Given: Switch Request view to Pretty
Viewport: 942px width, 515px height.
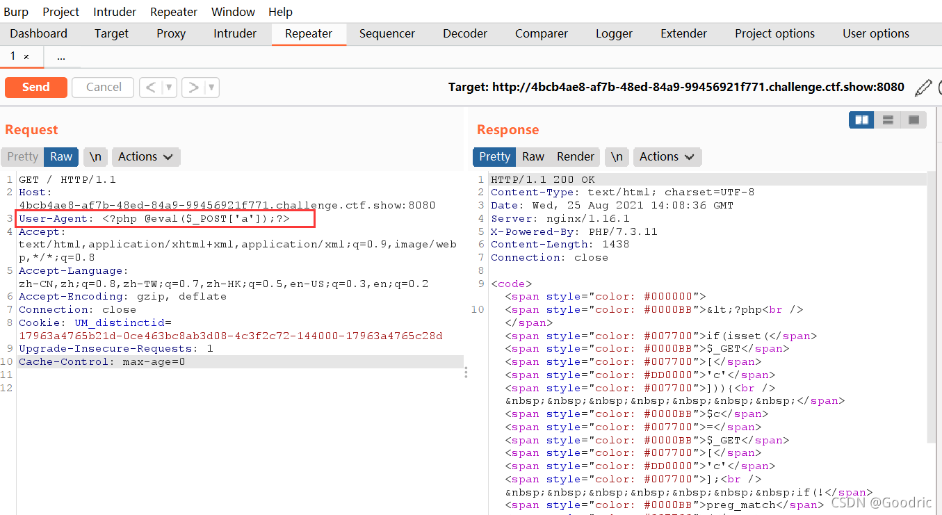Looking at the screenshot, I should click(x=23, y=157).
